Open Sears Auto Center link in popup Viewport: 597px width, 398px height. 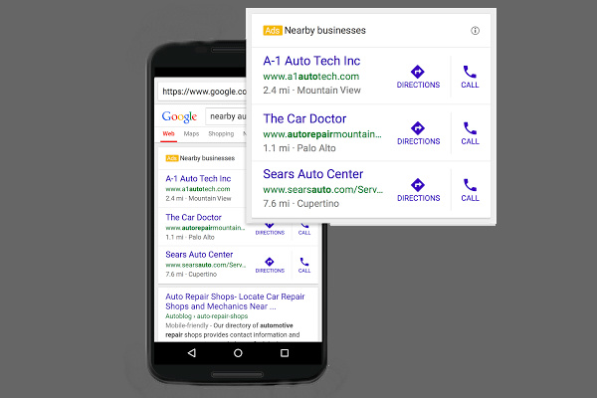tap(313, 174)
